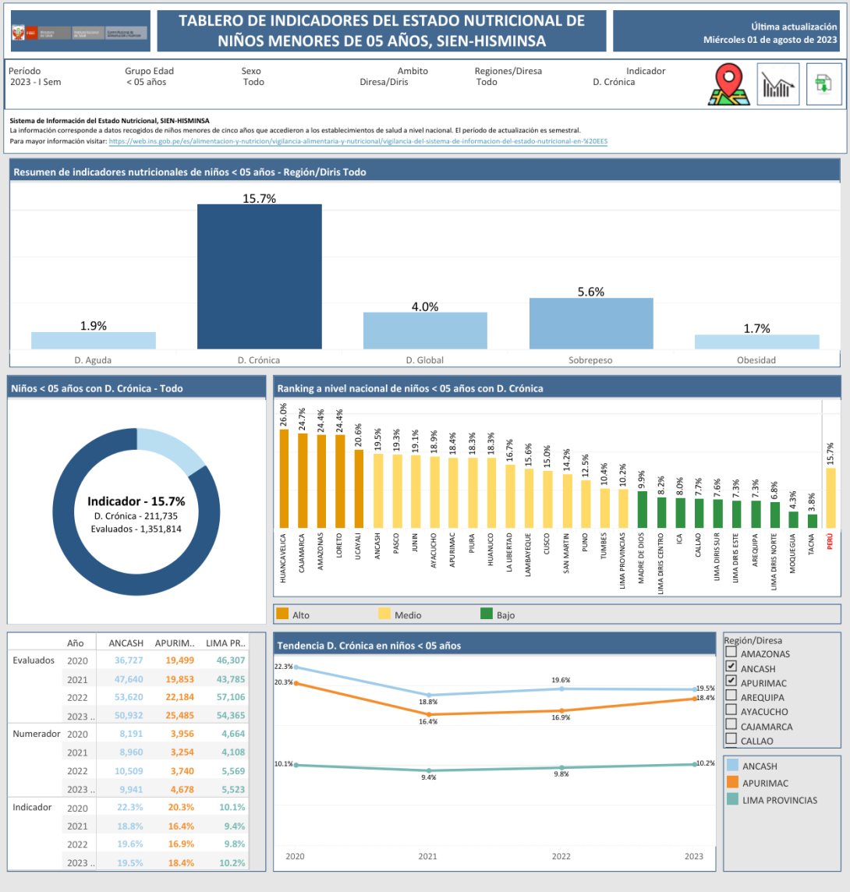Click the government logo in the header
The width and height of the screenshot is (850, 892).
[80, 32]
